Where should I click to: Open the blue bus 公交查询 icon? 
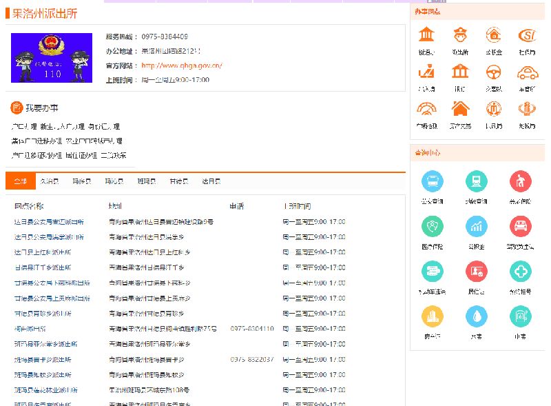(432, 182)
